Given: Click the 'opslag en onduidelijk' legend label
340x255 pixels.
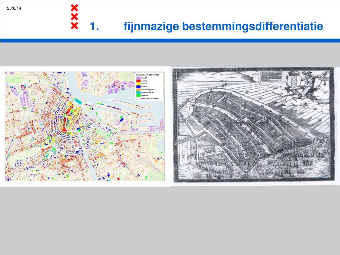Looking at the screenshot, I should pyautogui.click(x=150, y=98).
